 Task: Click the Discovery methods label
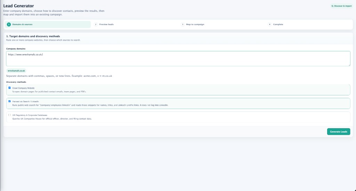coord(16,82)
